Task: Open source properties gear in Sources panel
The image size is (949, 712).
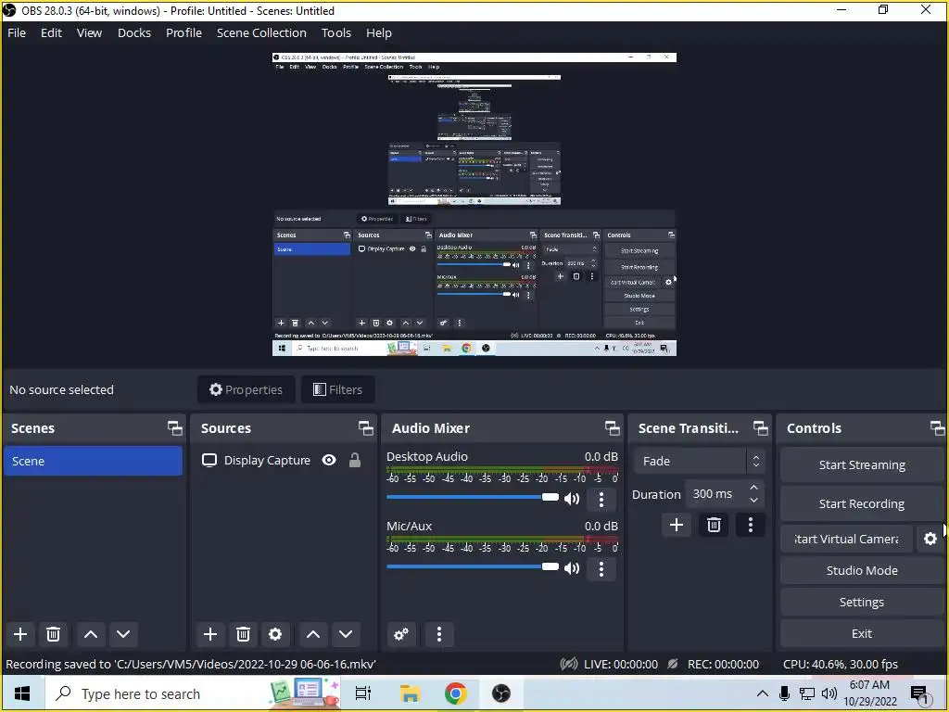Action: pos(275,634)
